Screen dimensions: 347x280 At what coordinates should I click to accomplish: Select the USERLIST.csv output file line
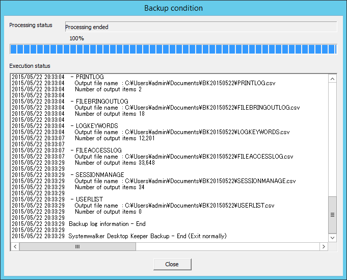click(174, 206)
